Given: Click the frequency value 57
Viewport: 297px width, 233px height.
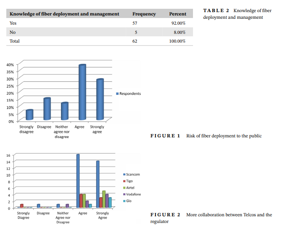Looking at the screenshot, I should pos(135,23).
